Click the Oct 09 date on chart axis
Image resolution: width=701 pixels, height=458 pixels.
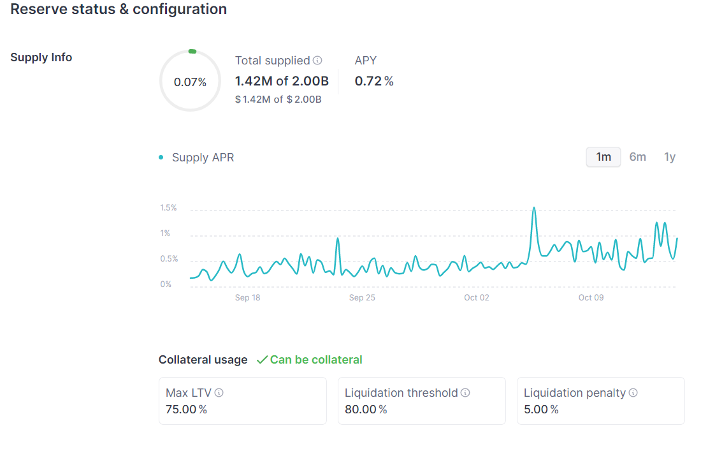coord(591,298)
